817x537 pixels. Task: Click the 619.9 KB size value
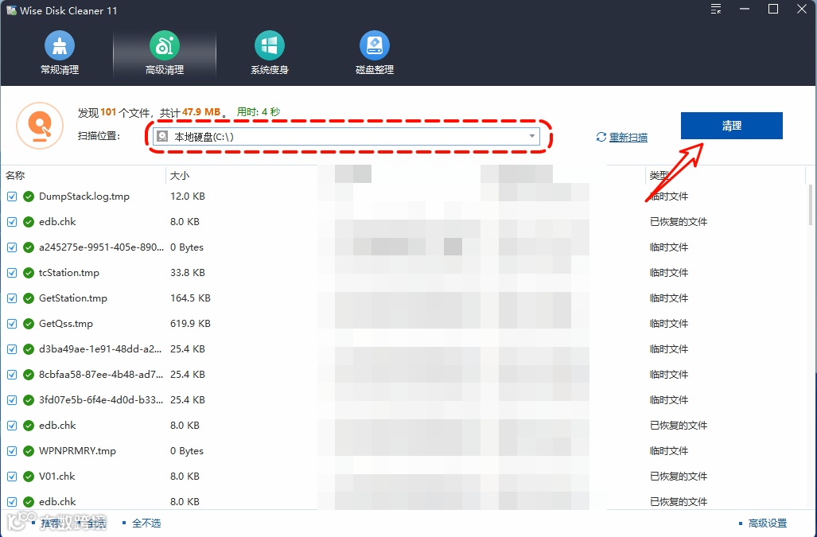190,324
